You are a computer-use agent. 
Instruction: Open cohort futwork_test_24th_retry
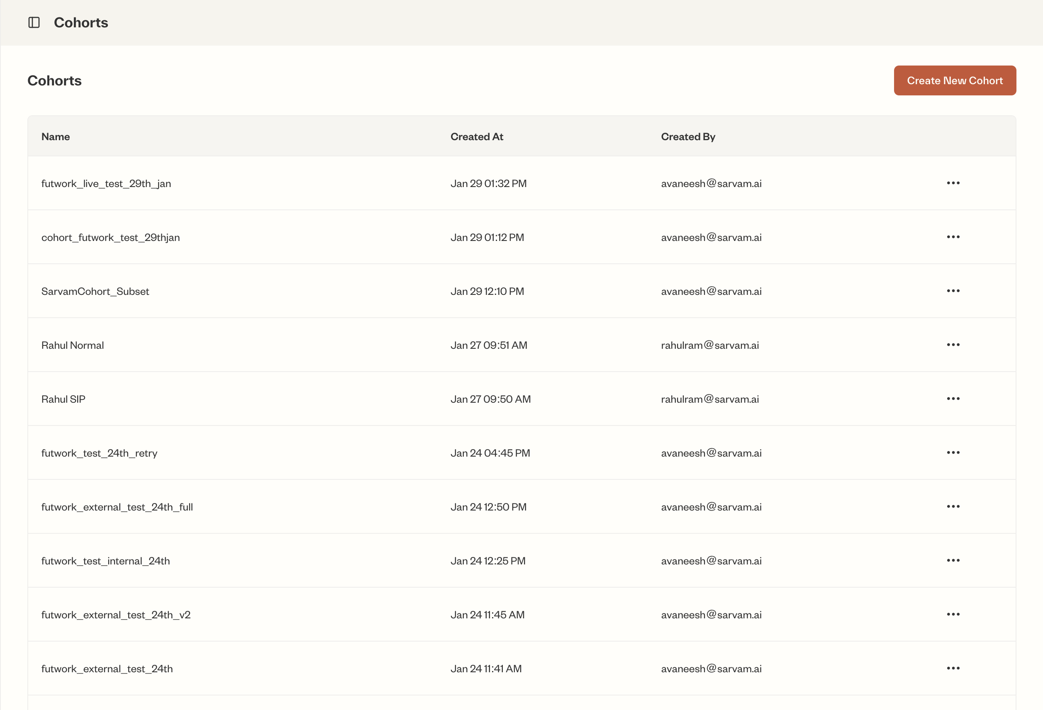99,453
